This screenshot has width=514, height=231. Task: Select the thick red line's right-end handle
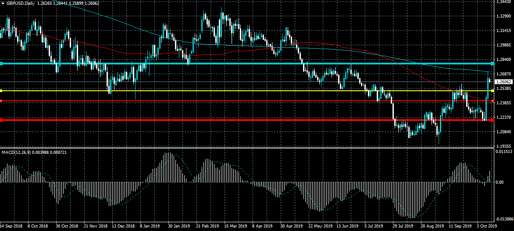(x=493, y=120)
